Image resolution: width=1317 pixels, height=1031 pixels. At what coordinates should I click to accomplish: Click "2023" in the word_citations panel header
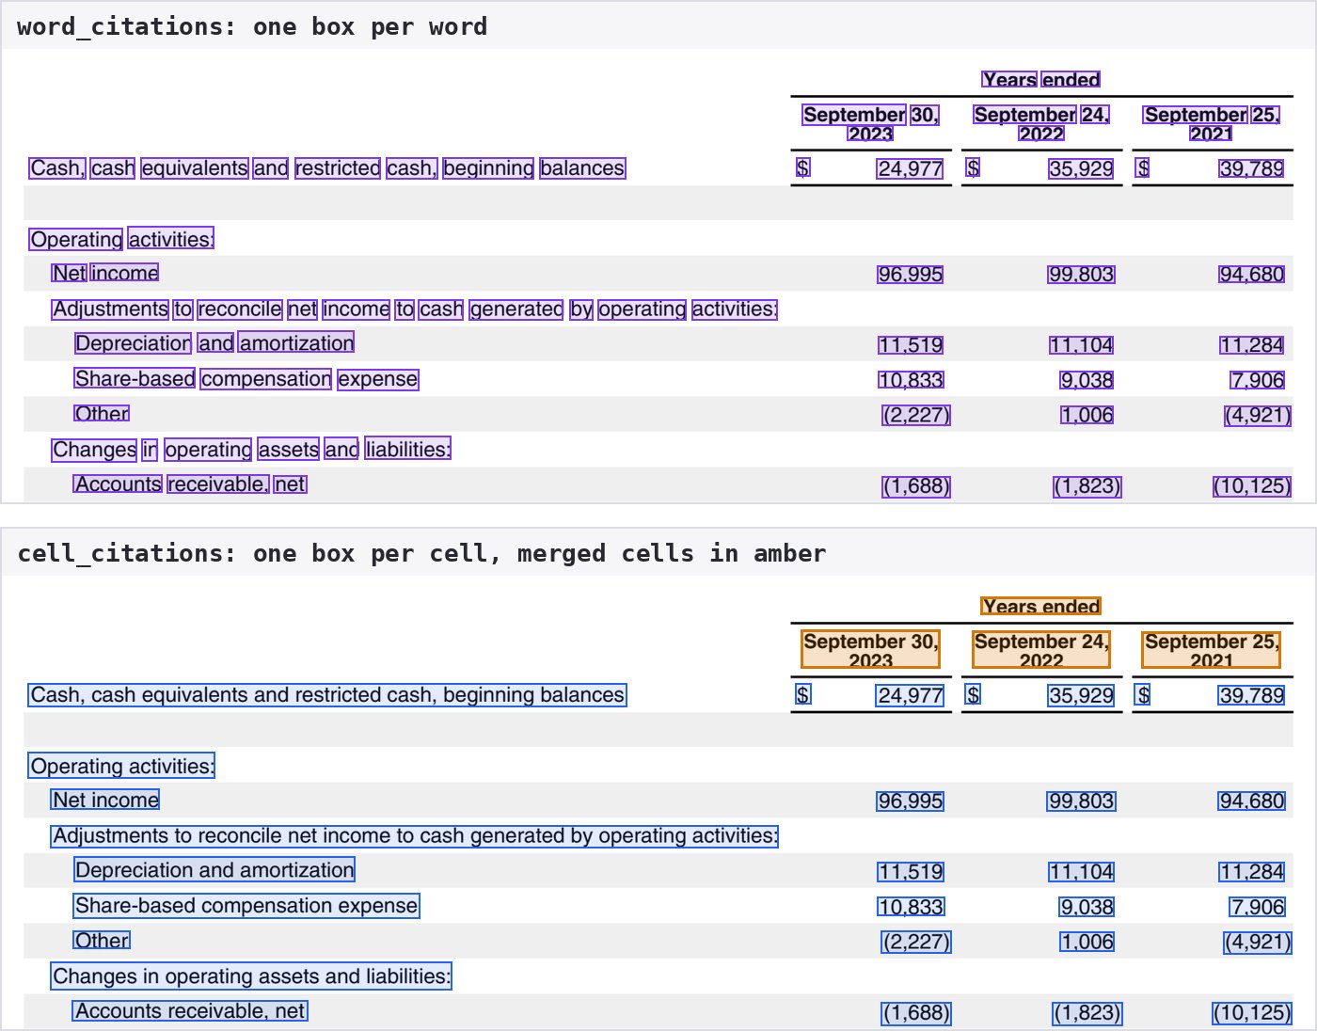(870, 134)
